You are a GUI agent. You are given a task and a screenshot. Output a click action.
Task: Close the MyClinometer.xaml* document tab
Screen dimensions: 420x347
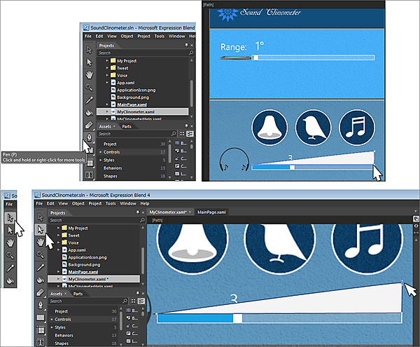point(189,212)
